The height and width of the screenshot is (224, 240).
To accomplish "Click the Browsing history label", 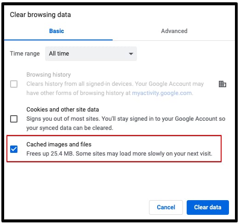I will pyautogui.click(x=49, y=75).
